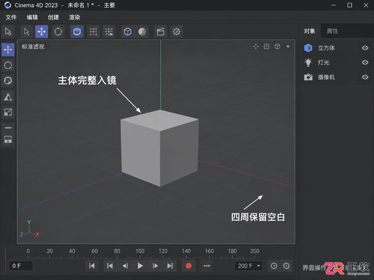Click the horizontal line icon in sidebar
Image resolution: width=374 pixels, height=280 pixels.
coord(8,128)
